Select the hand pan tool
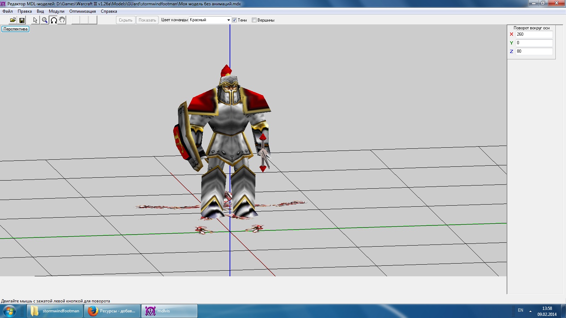 (62, 20)
